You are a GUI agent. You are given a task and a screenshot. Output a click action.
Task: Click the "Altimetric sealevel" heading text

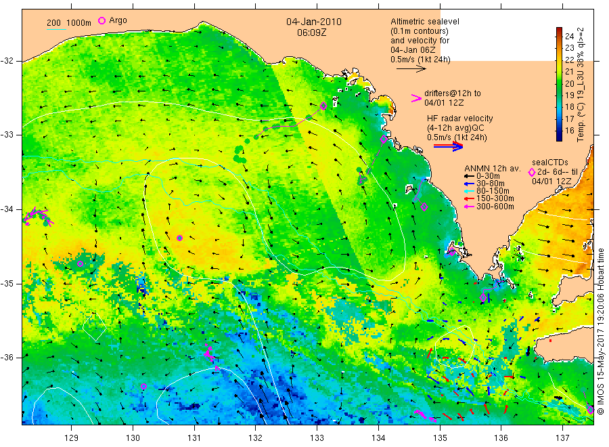(424, 22)
